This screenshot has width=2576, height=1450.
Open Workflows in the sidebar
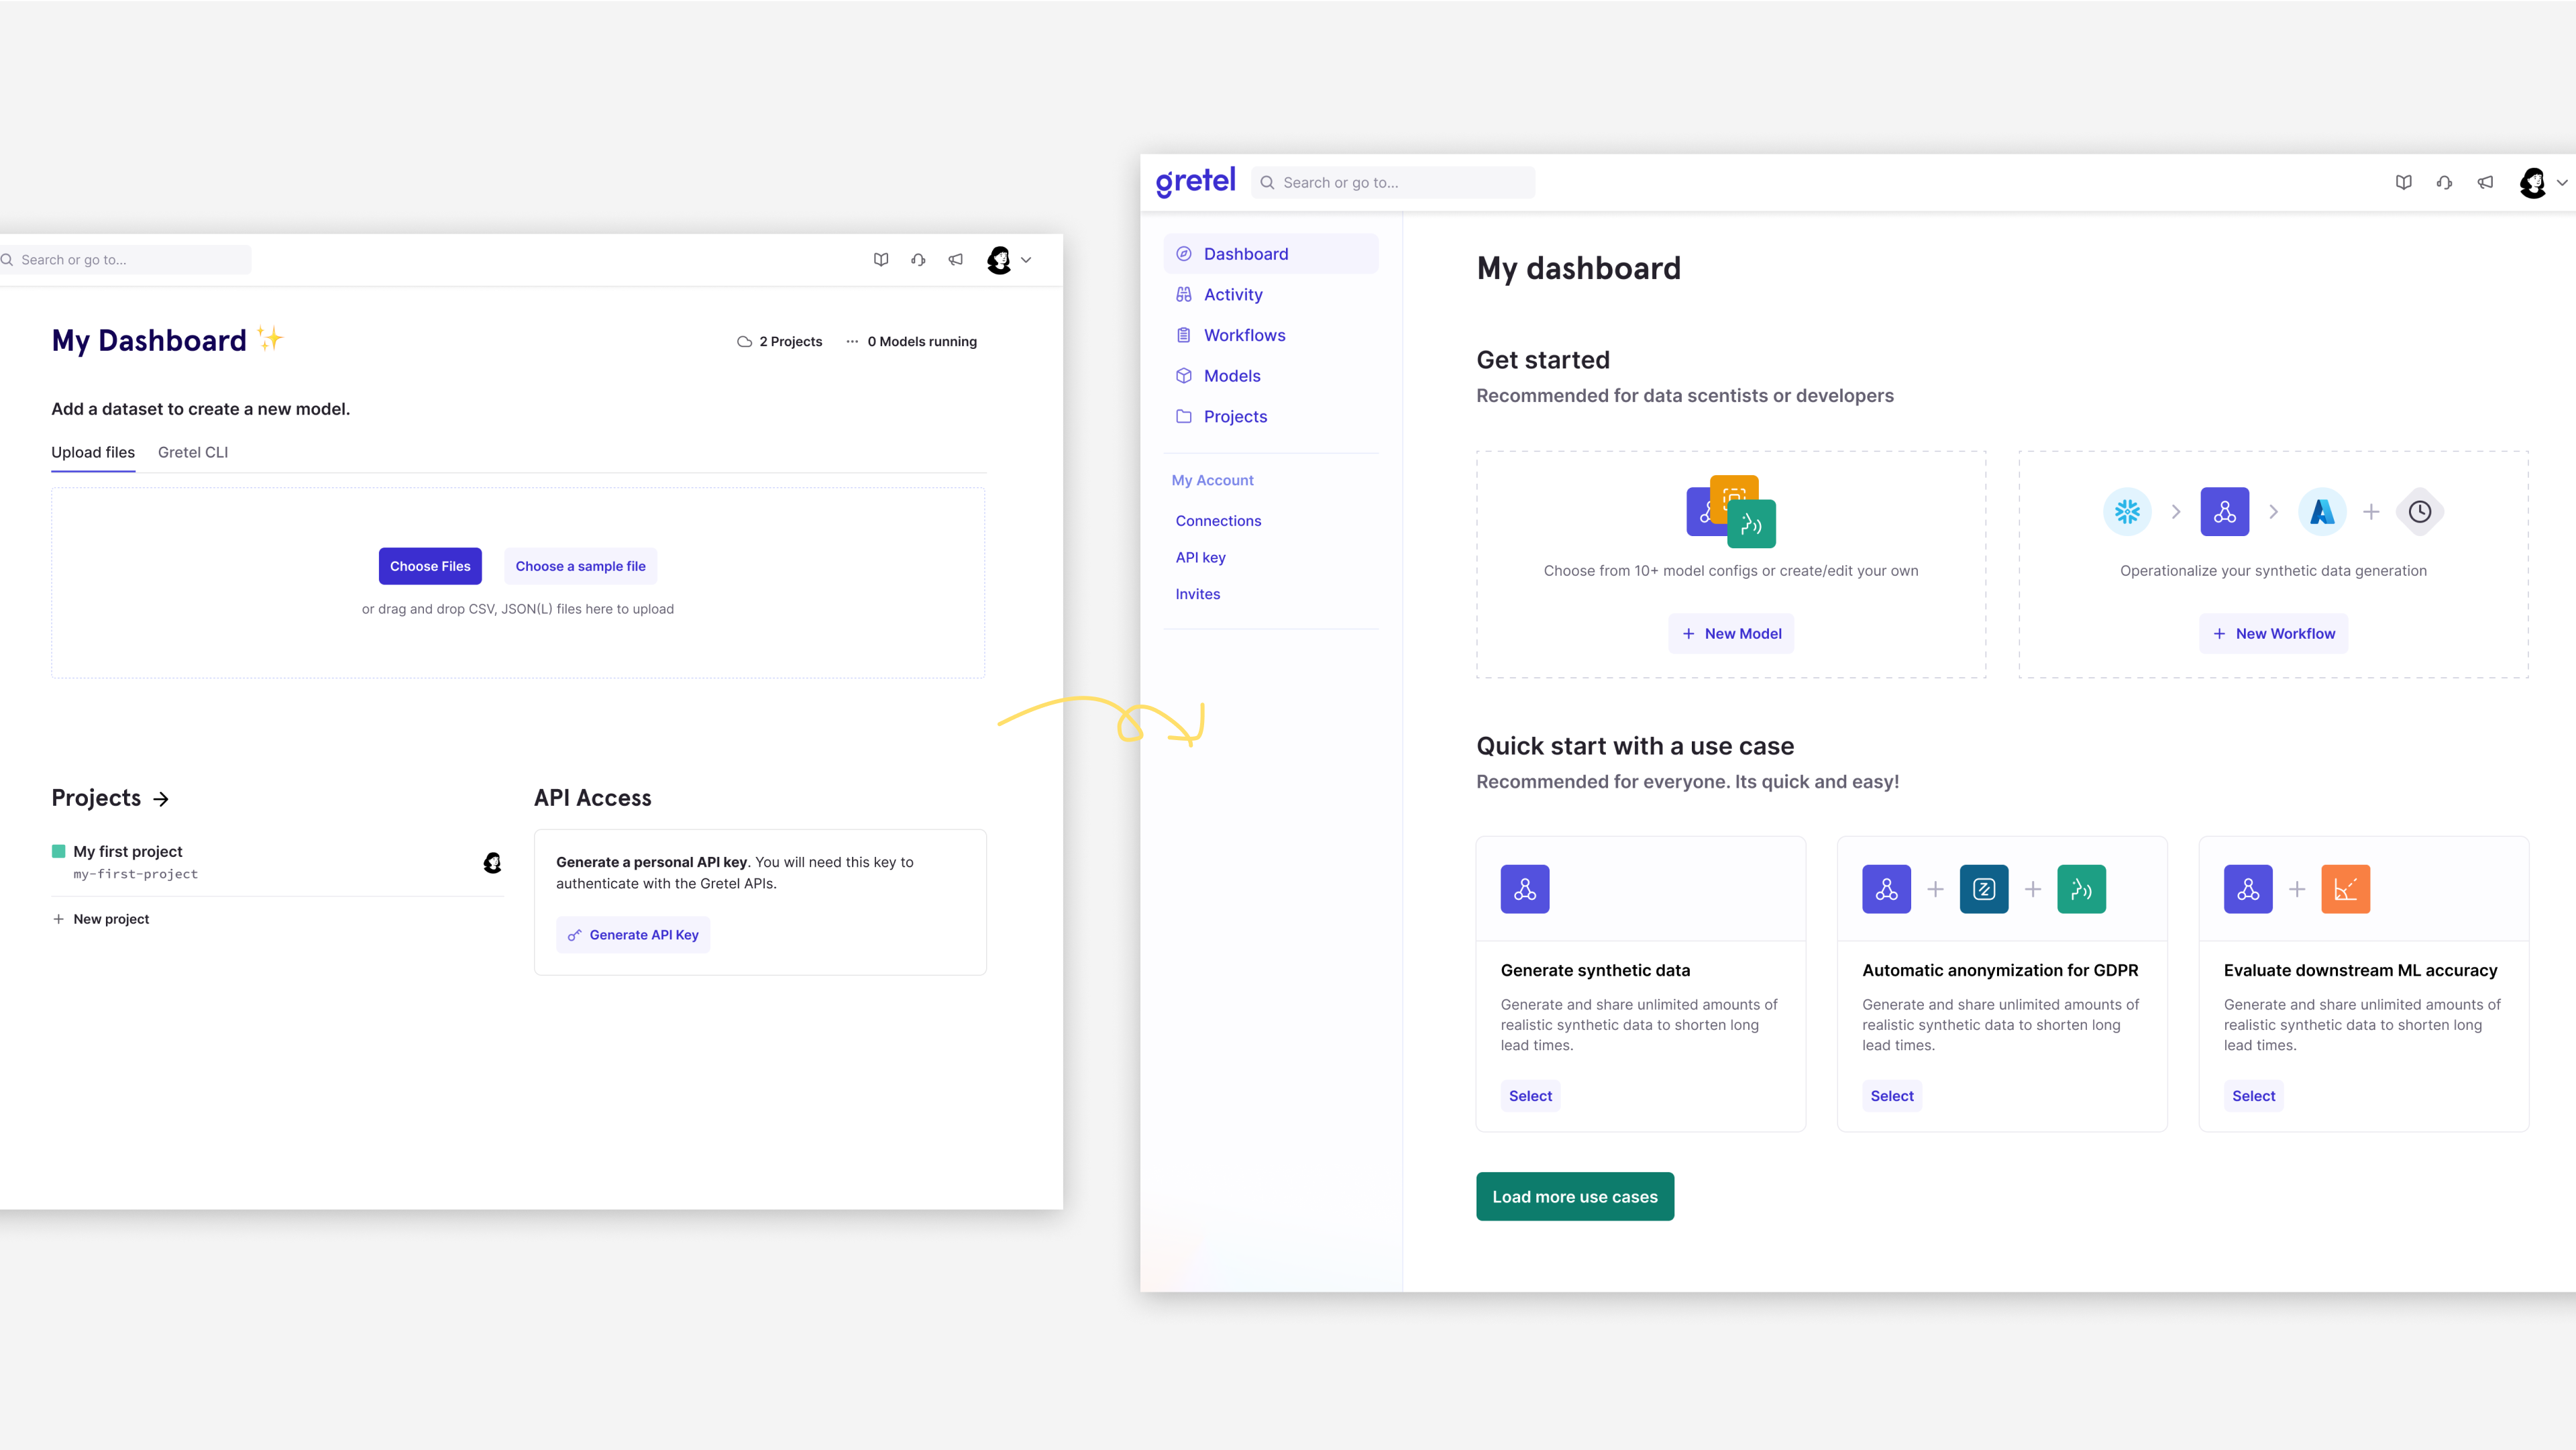[1244, 335]
